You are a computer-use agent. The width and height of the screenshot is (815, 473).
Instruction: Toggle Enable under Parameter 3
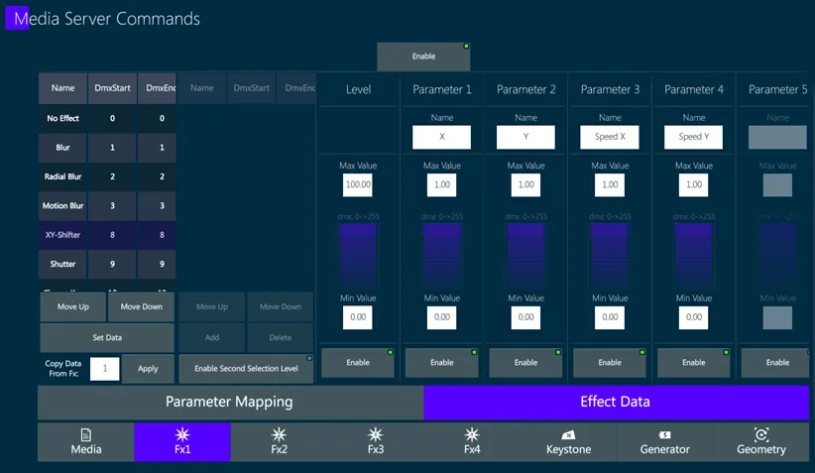click(610, 362)
